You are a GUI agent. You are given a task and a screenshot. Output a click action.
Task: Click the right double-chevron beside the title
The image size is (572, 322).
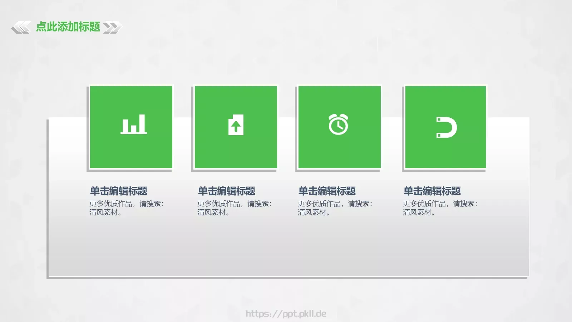(113, 27)
